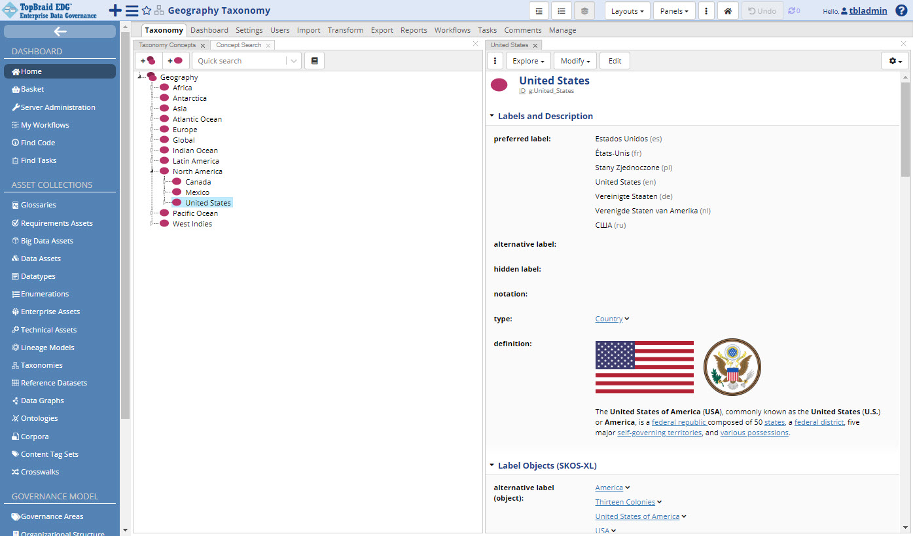Follow the federal republic link
Viewport: 913px width, 536px height.
click(679, 422)
